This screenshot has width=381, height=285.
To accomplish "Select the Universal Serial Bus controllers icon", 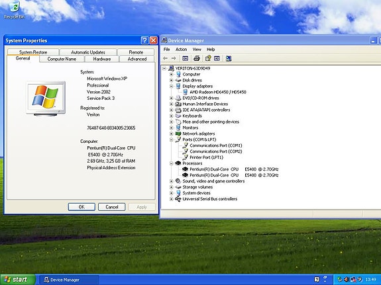I will coord(178,199).
